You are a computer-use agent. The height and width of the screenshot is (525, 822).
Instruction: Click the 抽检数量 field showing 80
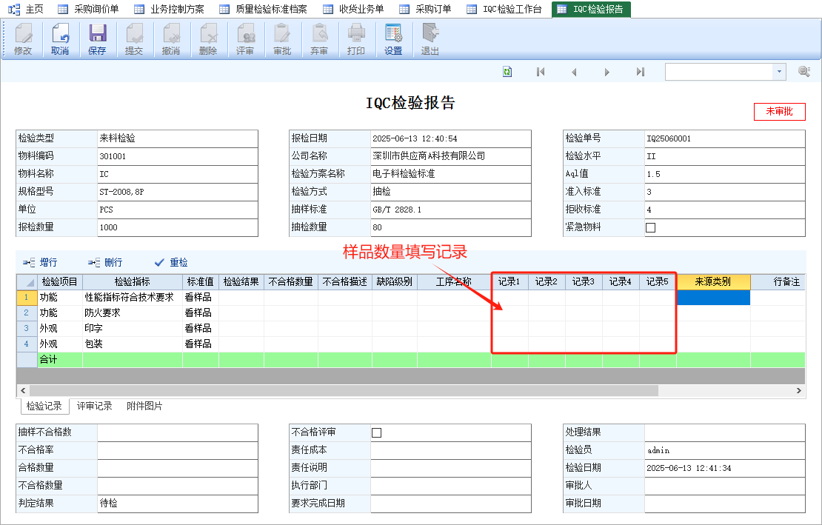tap(451, 227)
